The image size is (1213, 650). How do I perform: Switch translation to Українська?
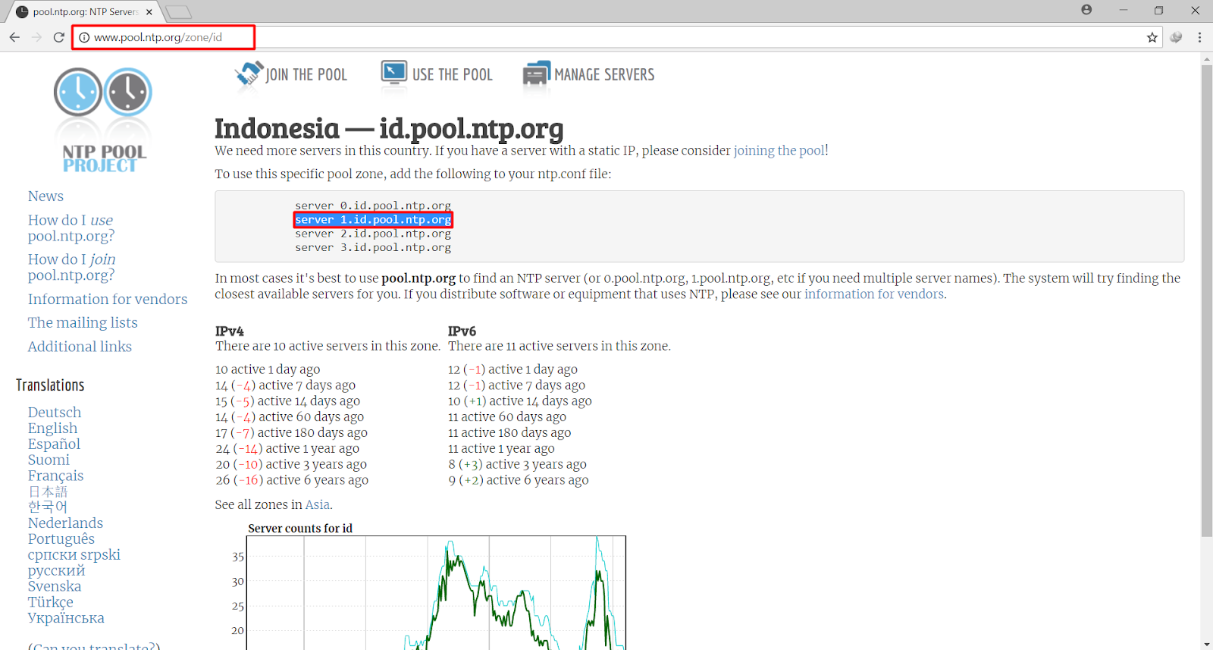66,618
